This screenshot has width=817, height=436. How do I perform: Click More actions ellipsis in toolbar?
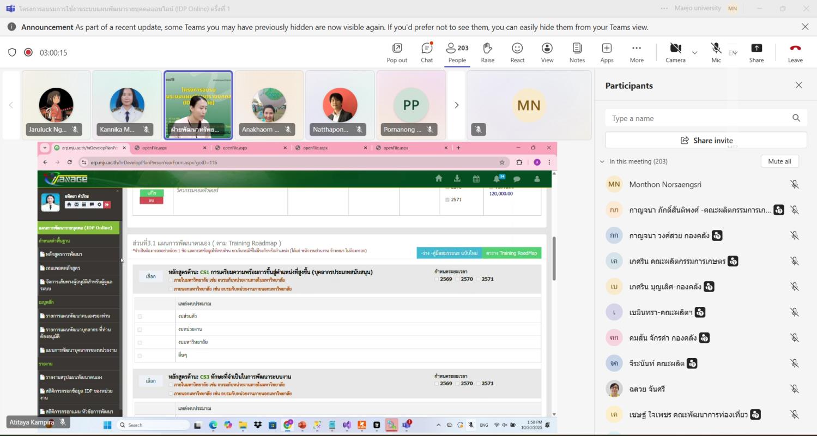coord(637,49)
